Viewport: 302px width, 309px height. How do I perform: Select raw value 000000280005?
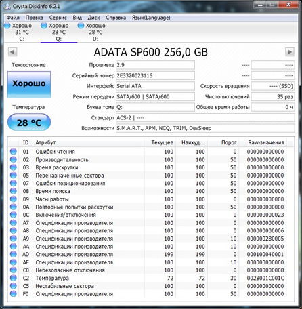coord(265,239)
